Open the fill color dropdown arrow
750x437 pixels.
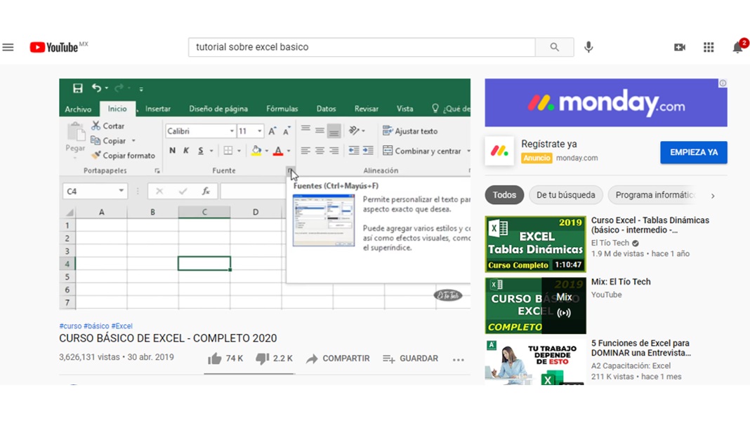pyautogui.click(x=266, y=151)
